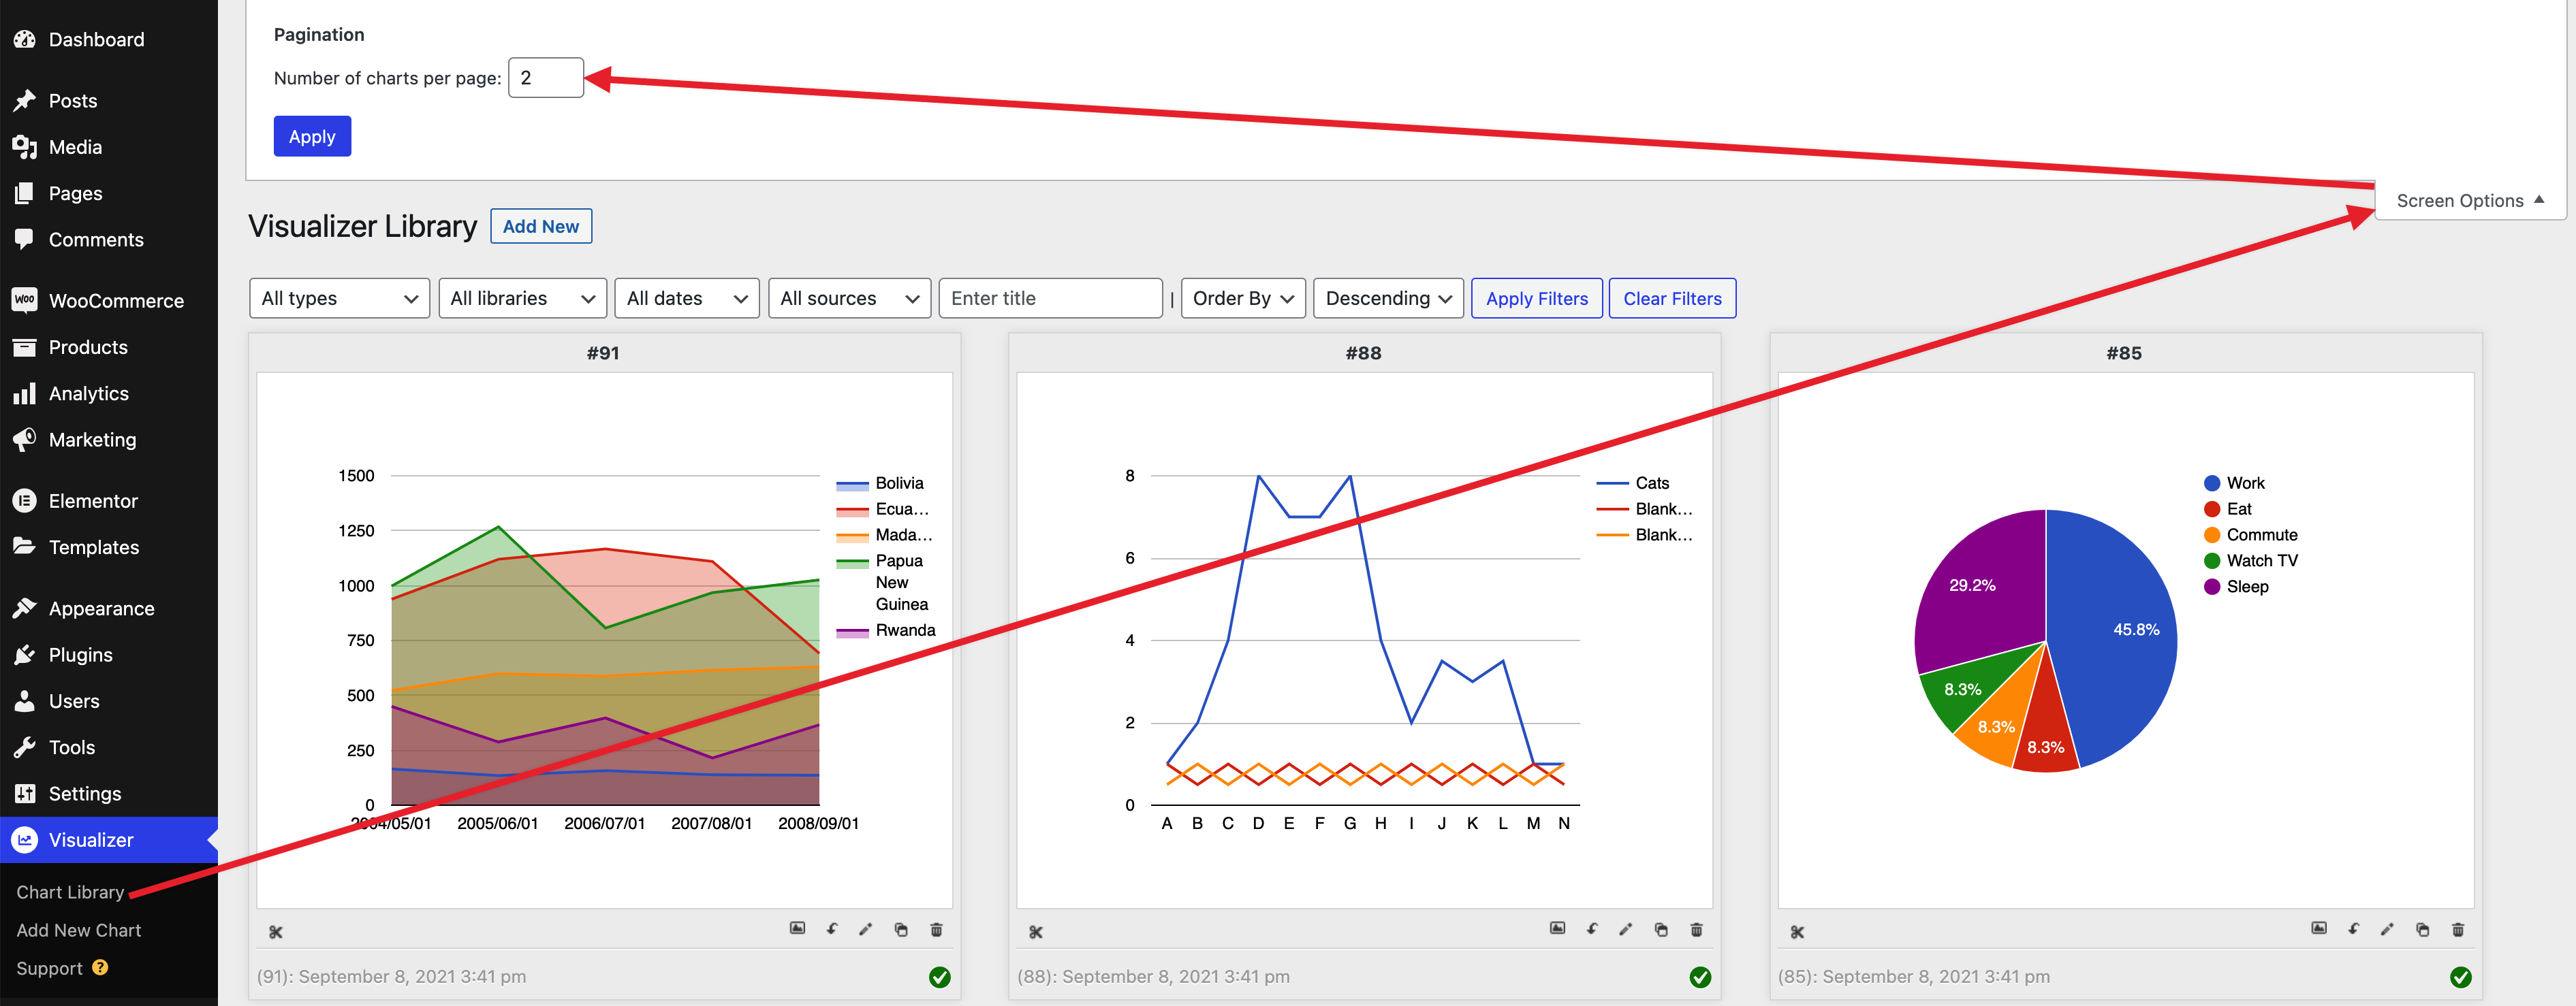Viewport: 2576px width, 1006px height.
Task: Open Media in the admin menu
Action: [109, 147]
